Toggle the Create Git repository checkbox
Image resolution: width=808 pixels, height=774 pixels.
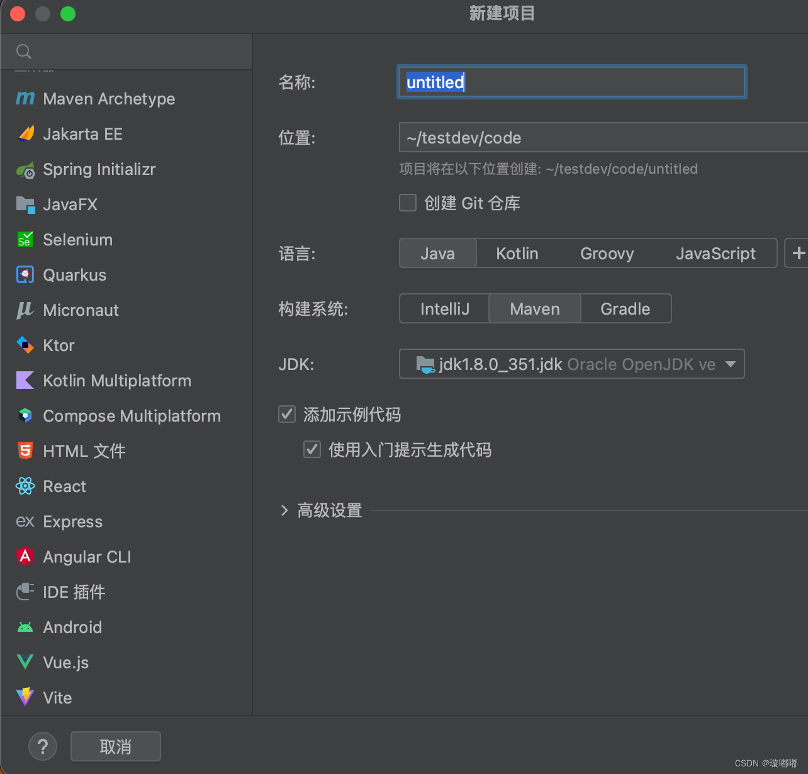408,203
